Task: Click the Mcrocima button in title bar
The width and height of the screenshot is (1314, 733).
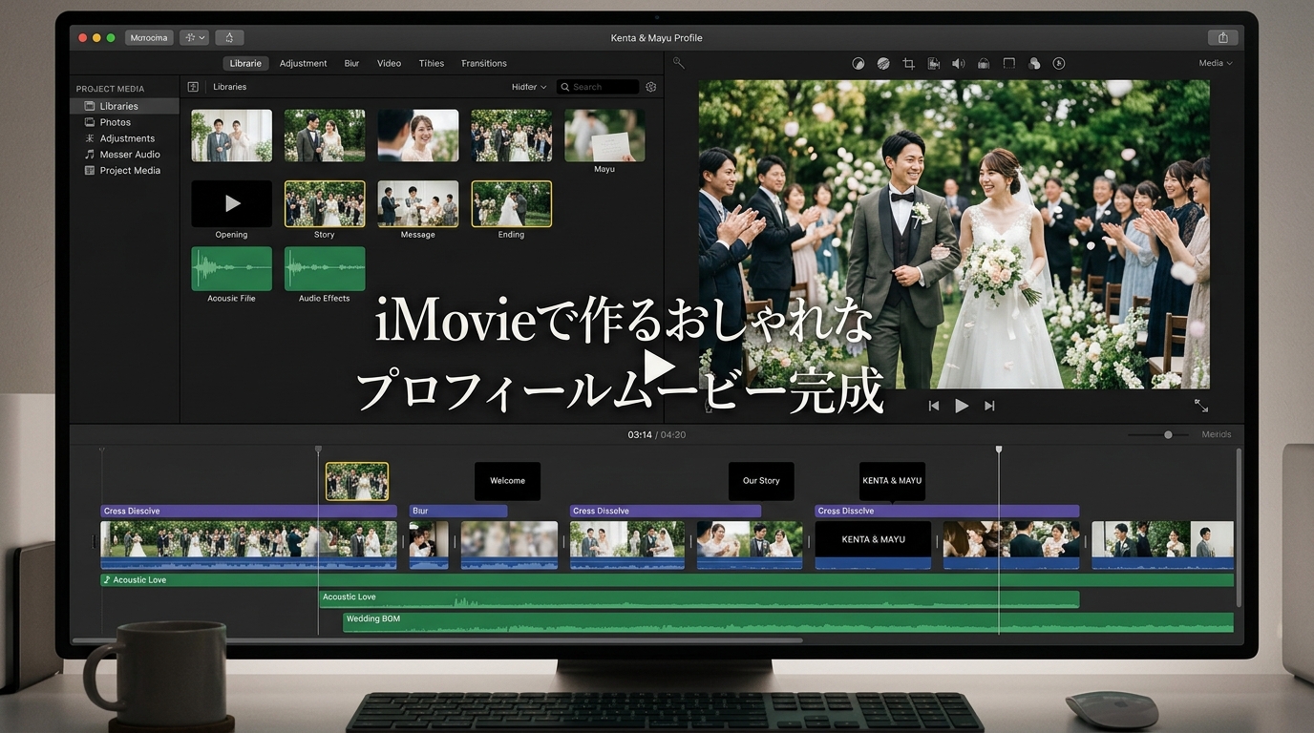Action: tap(149, 38)
